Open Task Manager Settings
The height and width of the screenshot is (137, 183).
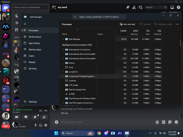[40, 102]
